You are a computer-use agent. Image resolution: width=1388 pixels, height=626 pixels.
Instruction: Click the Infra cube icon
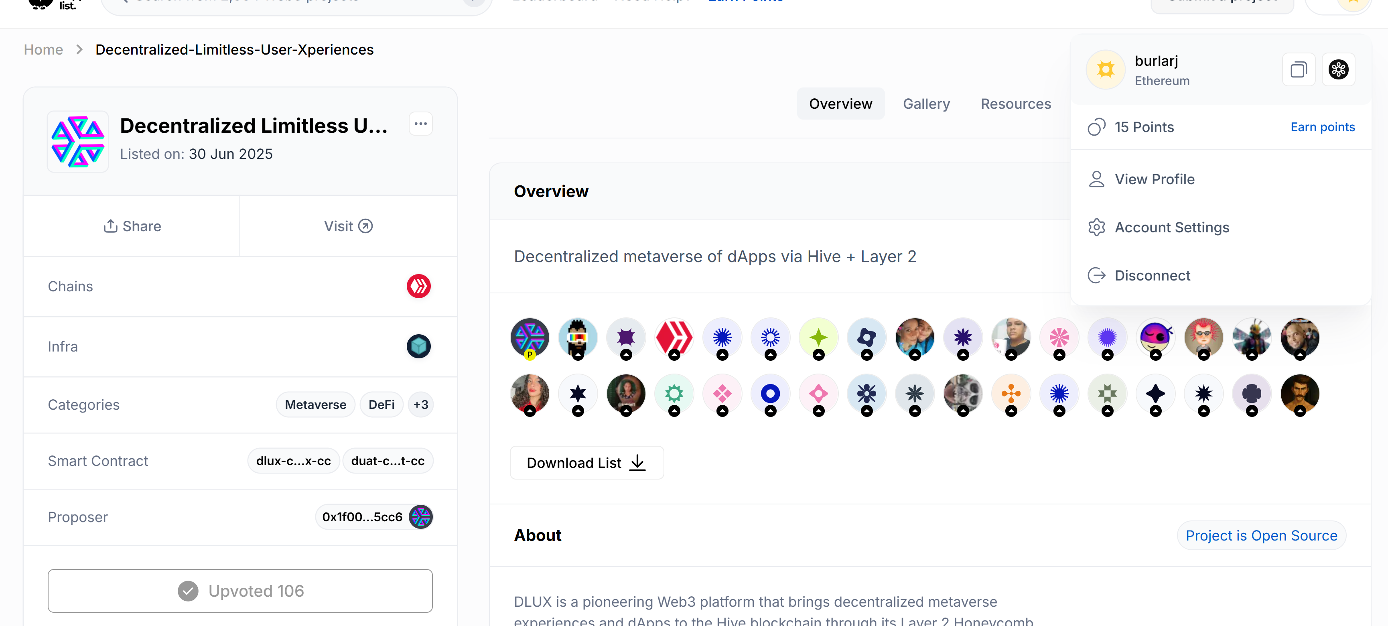[x=418, y=346]
